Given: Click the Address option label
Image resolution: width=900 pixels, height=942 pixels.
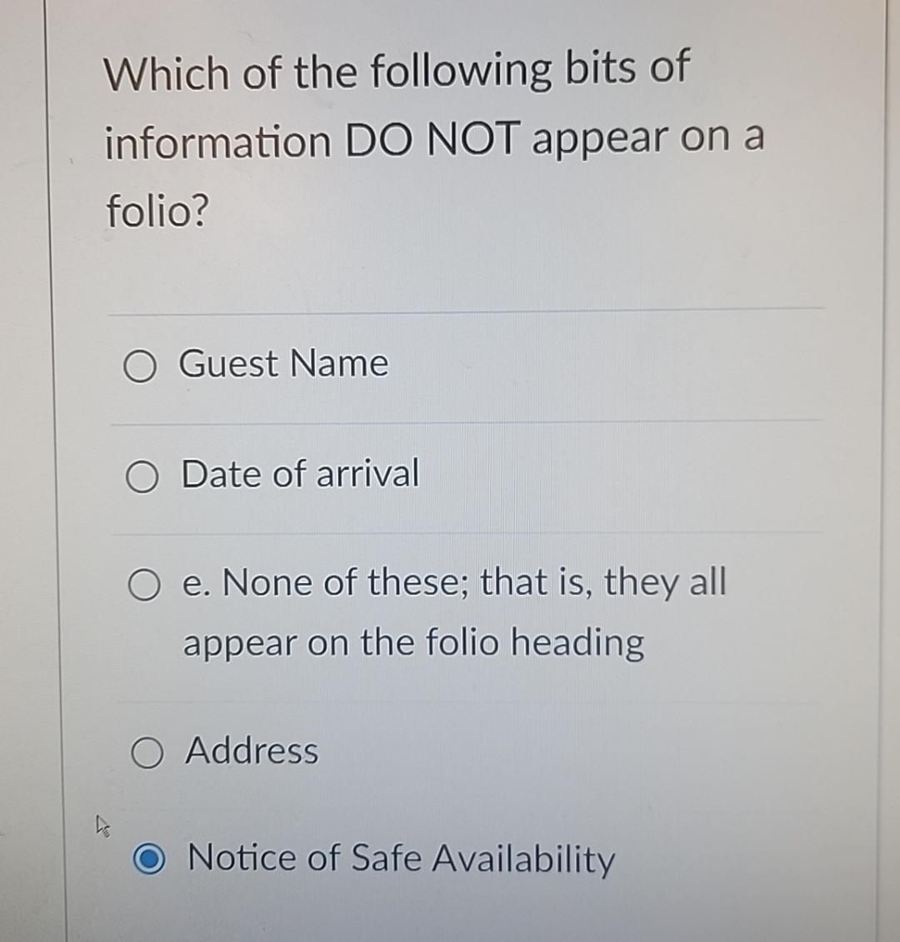Looking at the screenshot, I should 250,752.
